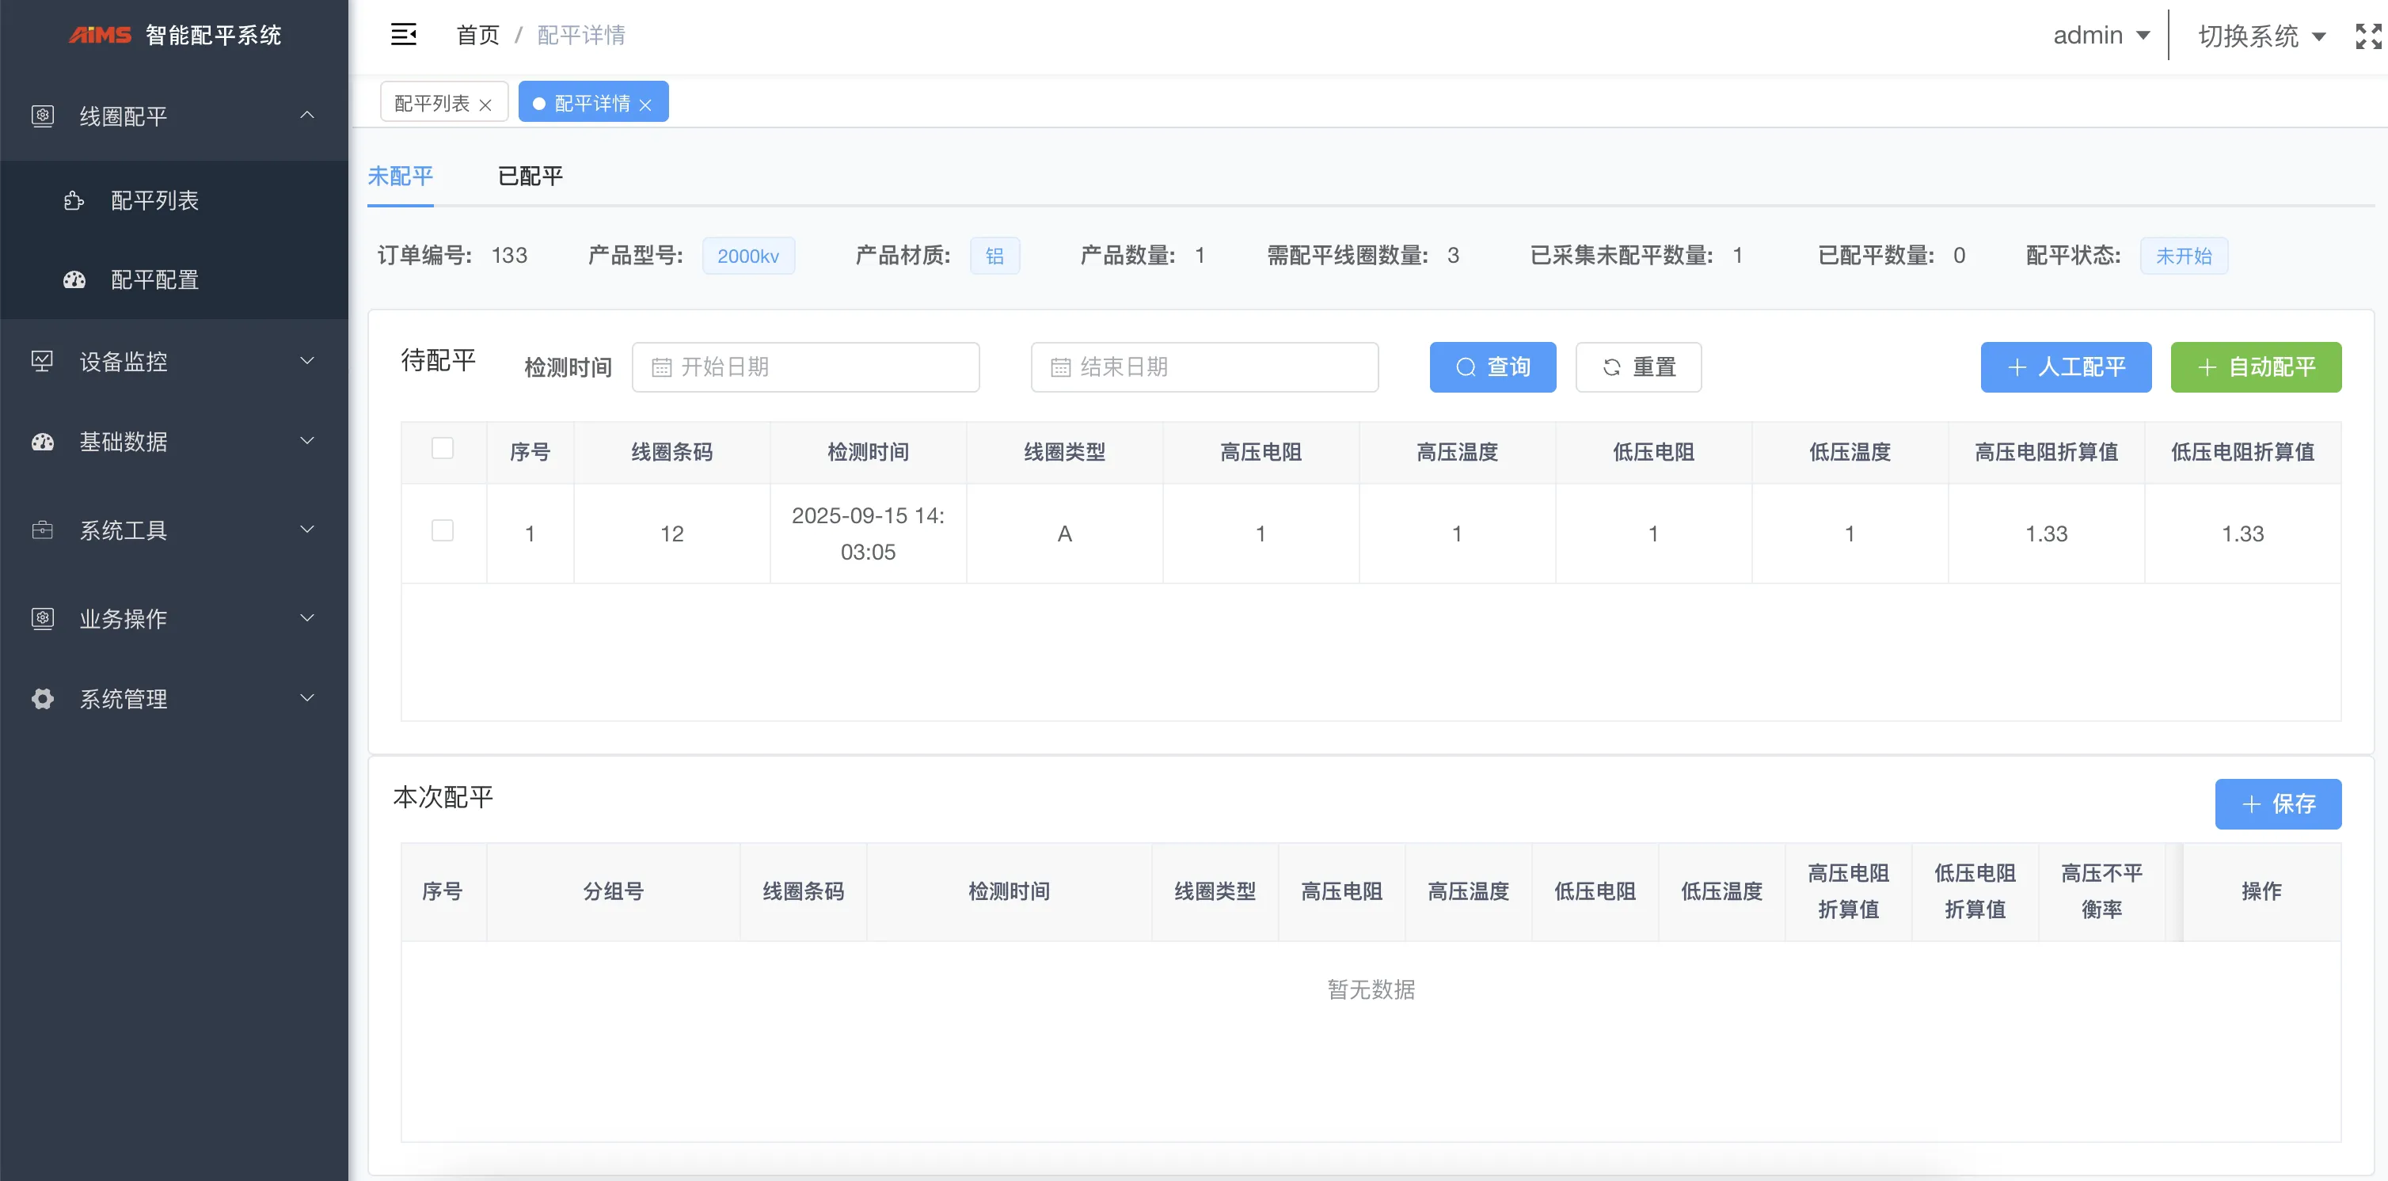Click the coil barcode cell 12
The height and width of the screenshot is (1181, 2388).
pyautogui.click(x=672, y=534)
